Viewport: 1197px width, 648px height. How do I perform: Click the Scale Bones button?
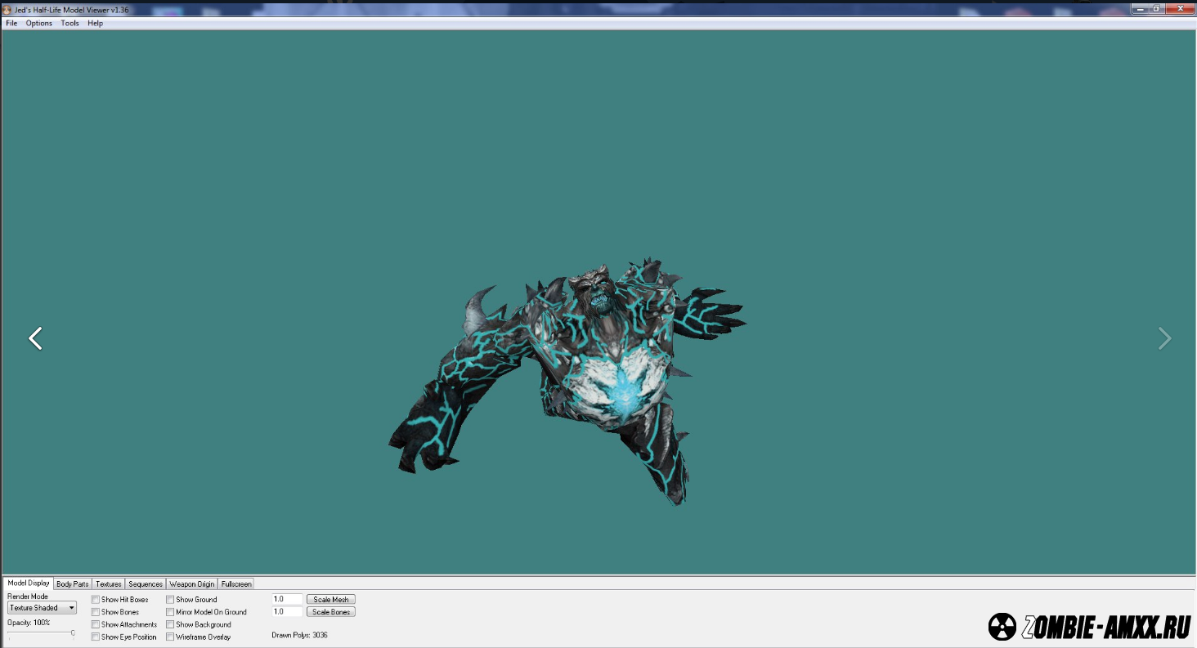click(331, 611)
